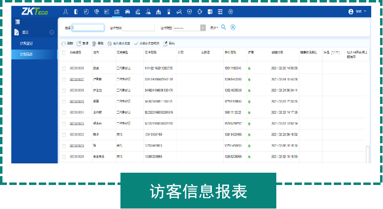Open the personnel module icon in top bar
The width and height of the screenshot is (383, 209).
tap(65, 11)
